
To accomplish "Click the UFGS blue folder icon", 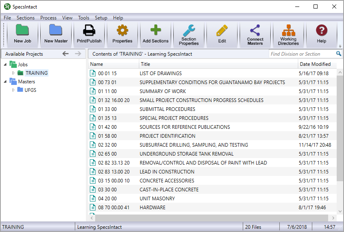I will click(x=20, y=89).
